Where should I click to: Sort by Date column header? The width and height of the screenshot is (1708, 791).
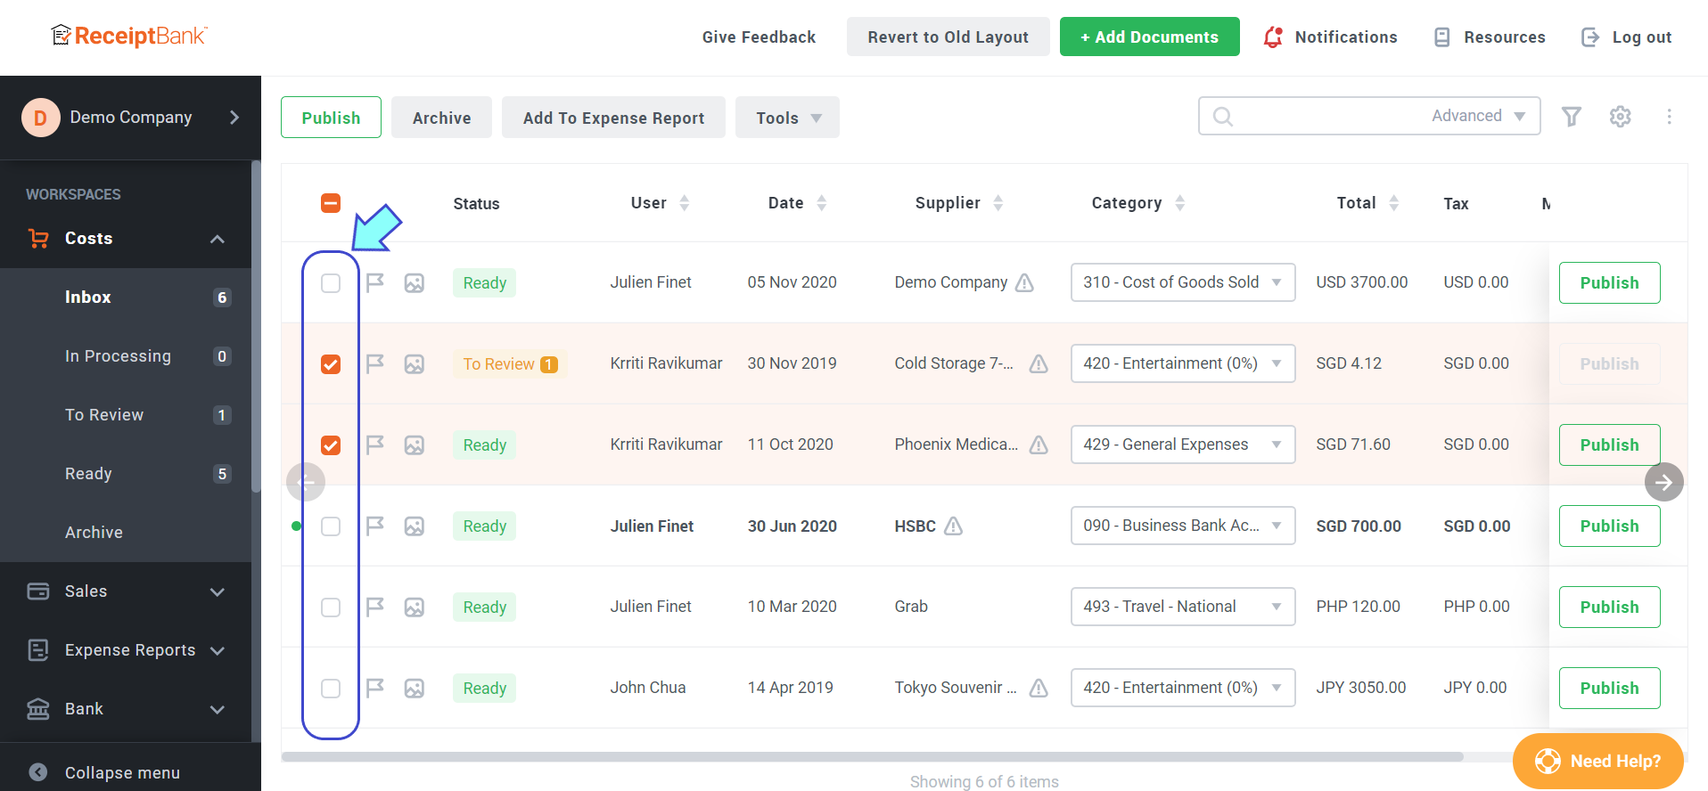[797, 203]
